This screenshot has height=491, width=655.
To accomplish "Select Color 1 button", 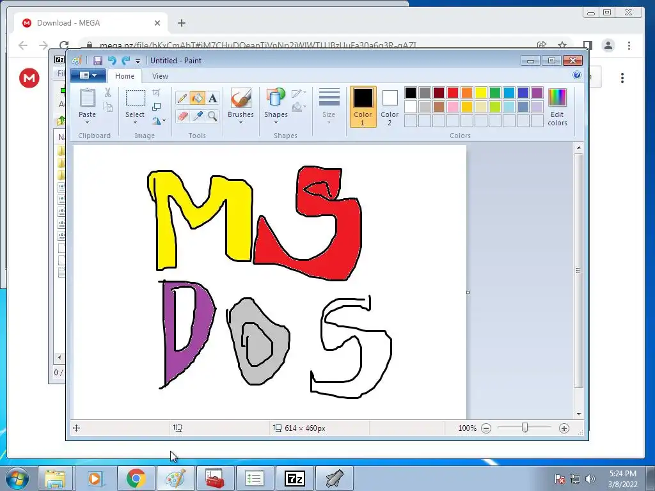I will pos(363,107).
